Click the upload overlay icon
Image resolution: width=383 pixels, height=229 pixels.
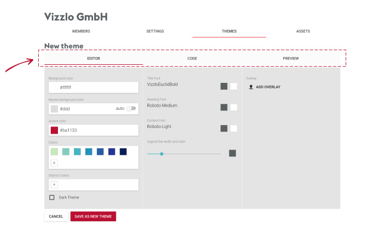click(x=251, y=87)
